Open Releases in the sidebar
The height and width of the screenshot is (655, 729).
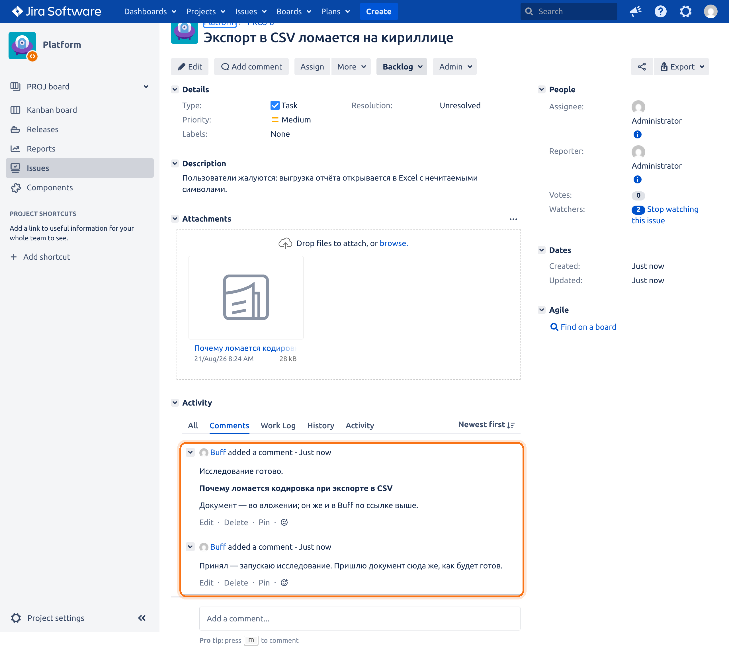[x=79, y=129]
